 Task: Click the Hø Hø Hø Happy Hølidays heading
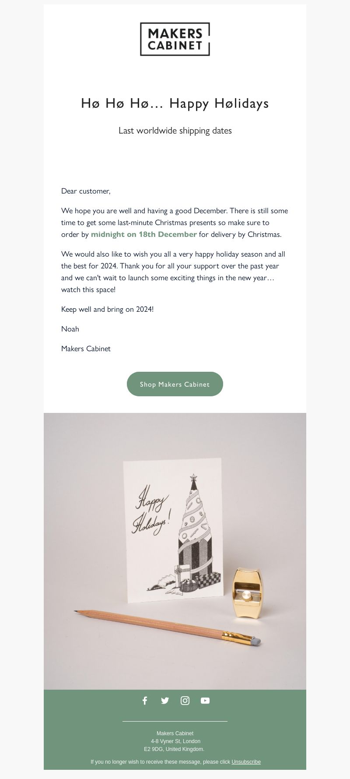coord(175,103)
